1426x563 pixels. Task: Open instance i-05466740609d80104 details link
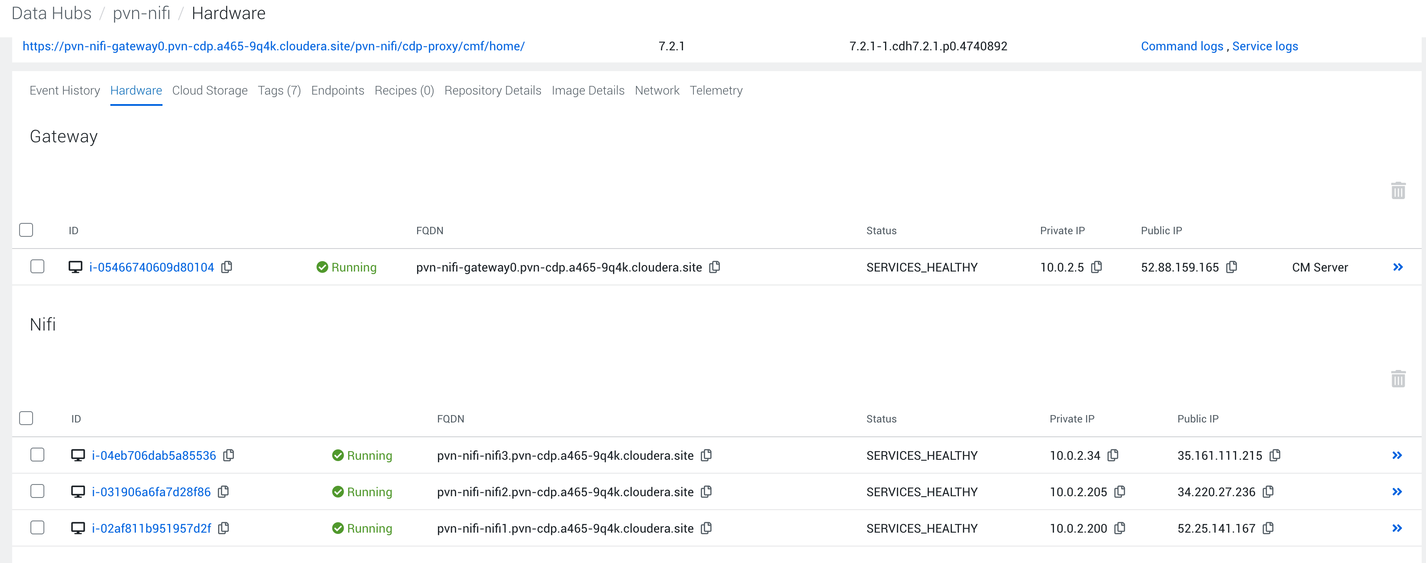(x=151, y=267)
